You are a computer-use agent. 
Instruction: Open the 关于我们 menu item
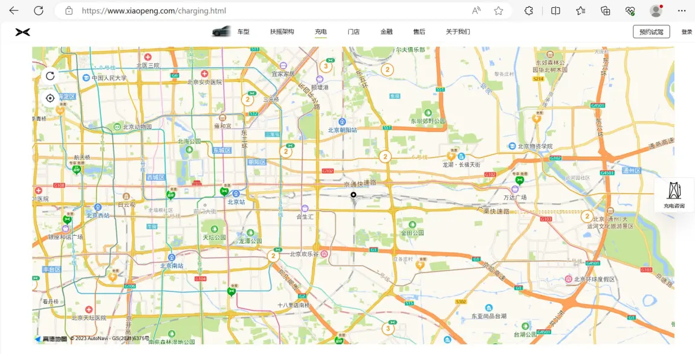click(458, 32)
